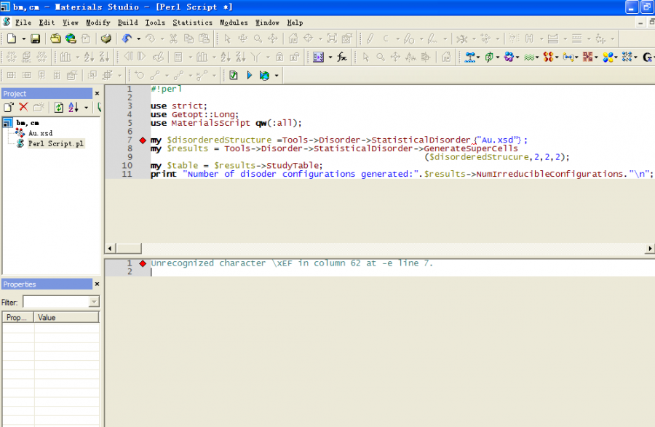Open the yellow-blue orbitals DMol3 module icon
The image size is (655, 427).
(x=608, y=57)
